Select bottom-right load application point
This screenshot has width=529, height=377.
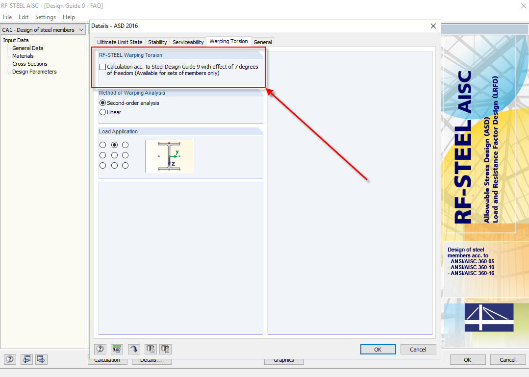click(x=125, y=166)
